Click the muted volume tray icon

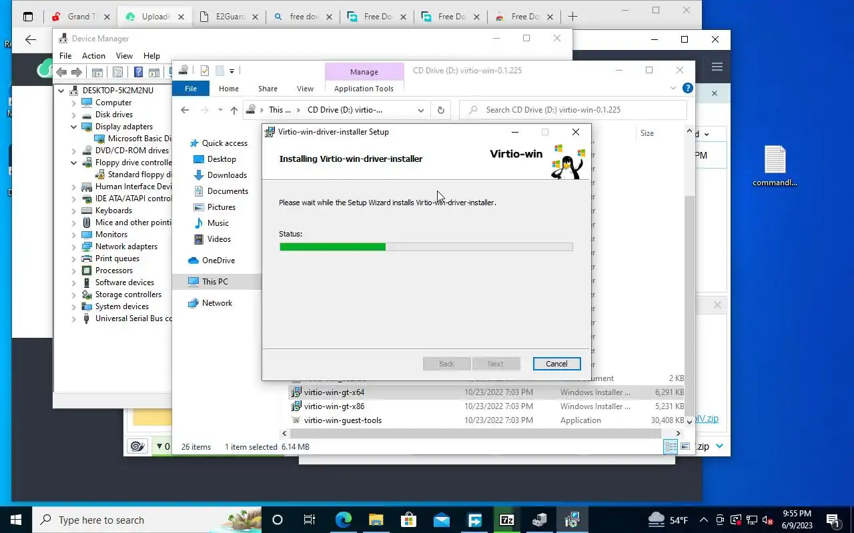pos(768,520)
